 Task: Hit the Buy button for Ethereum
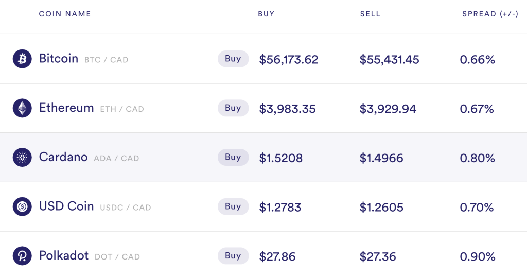click(233, 108)
